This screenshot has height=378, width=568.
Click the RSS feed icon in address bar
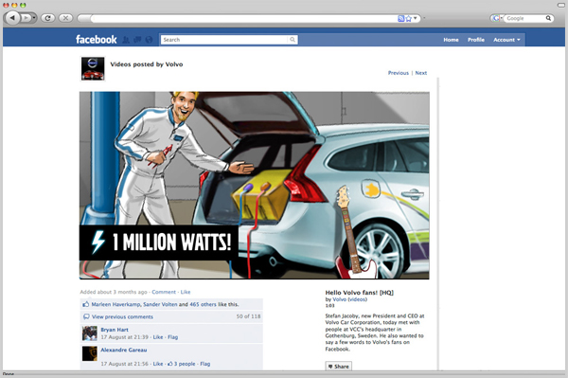[401, 19]
